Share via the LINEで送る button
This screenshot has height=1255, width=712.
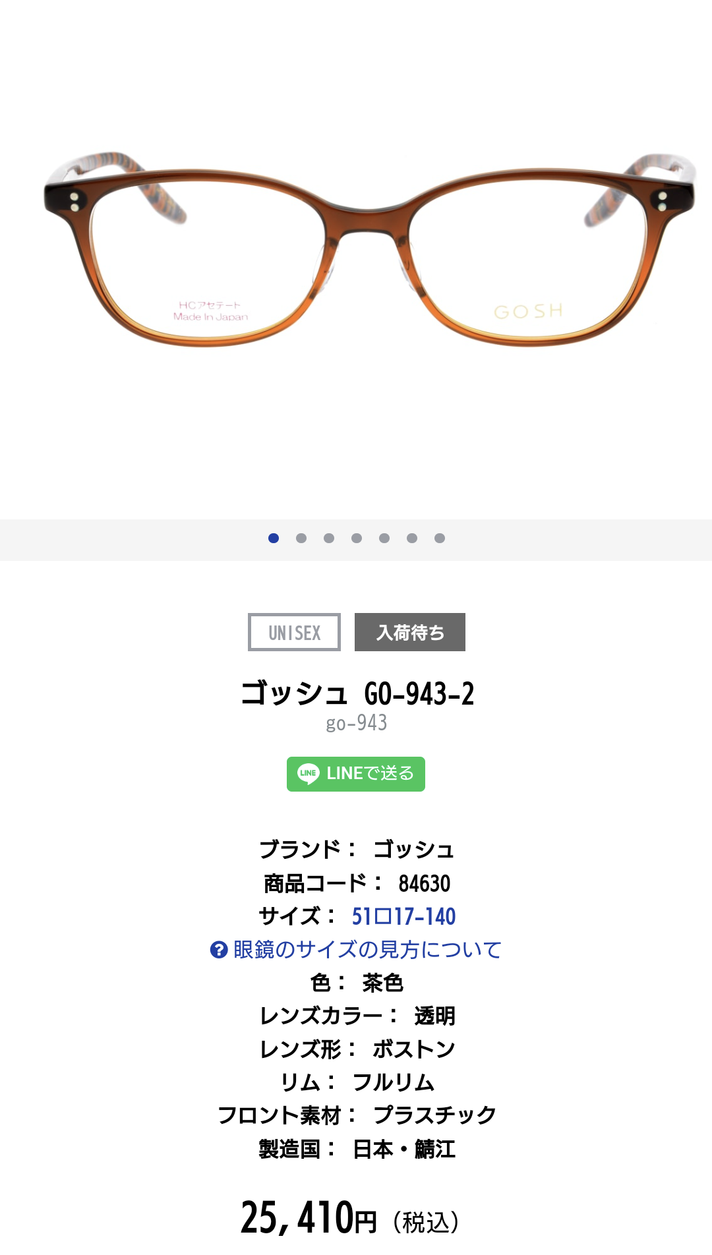[356, 774]
